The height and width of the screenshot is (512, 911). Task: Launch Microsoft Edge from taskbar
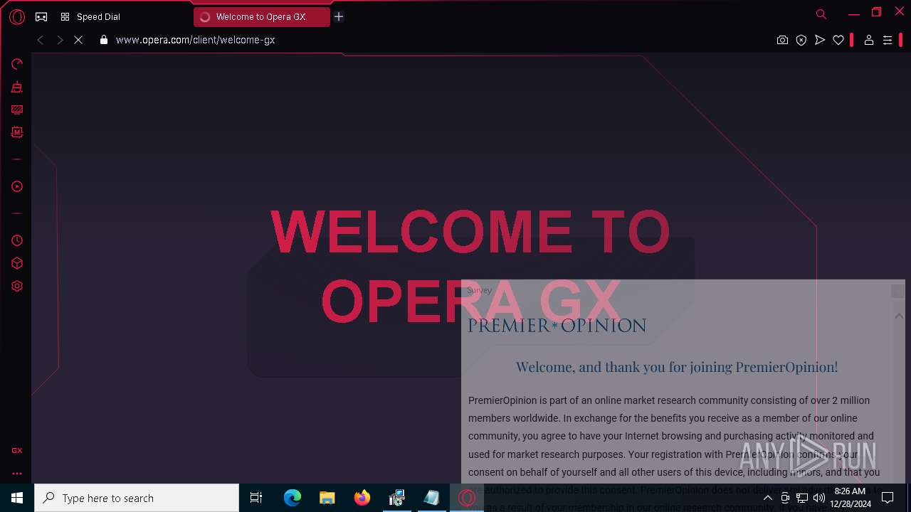293,498
